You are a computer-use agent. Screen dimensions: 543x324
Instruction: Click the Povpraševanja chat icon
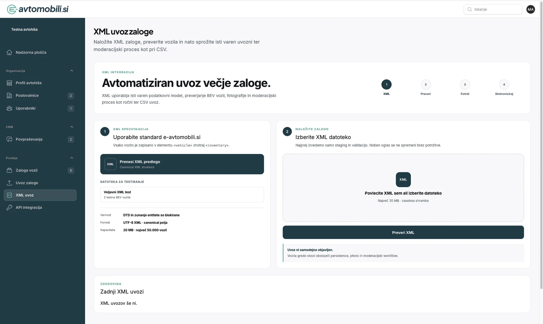click(x=9, y=139)
